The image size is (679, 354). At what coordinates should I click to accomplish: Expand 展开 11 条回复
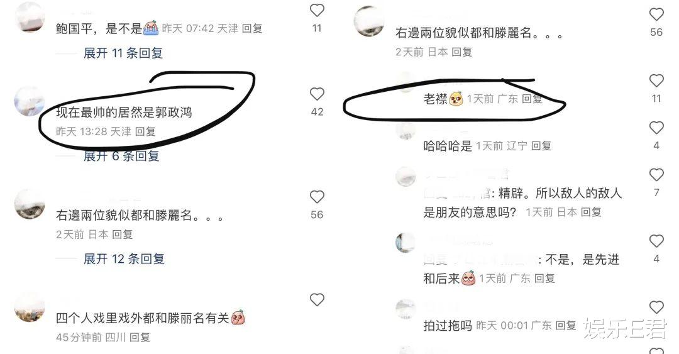click(x=123, y=53)
